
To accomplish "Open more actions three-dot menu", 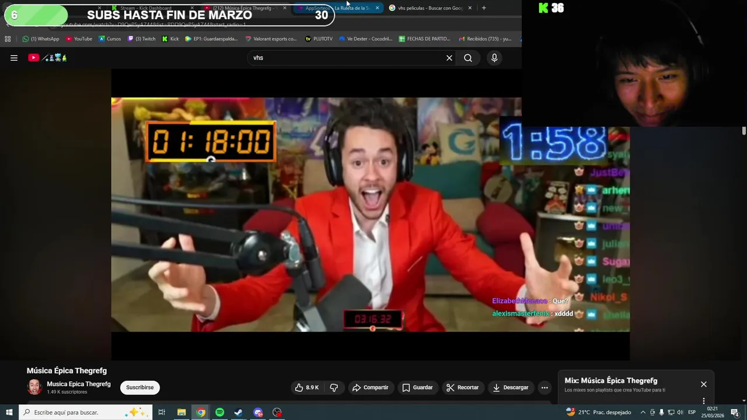I will [544, 387].
